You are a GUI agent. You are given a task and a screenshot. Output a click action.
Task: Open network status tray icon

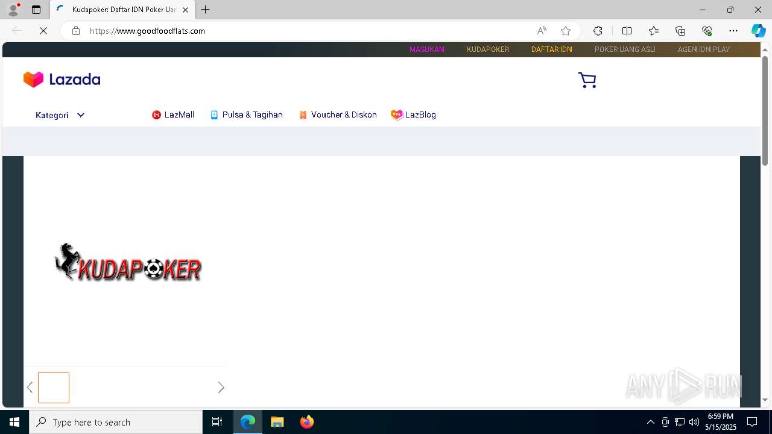[x=680, y=422]
